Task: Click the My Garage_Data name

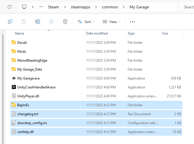Action: pos(29,69)
